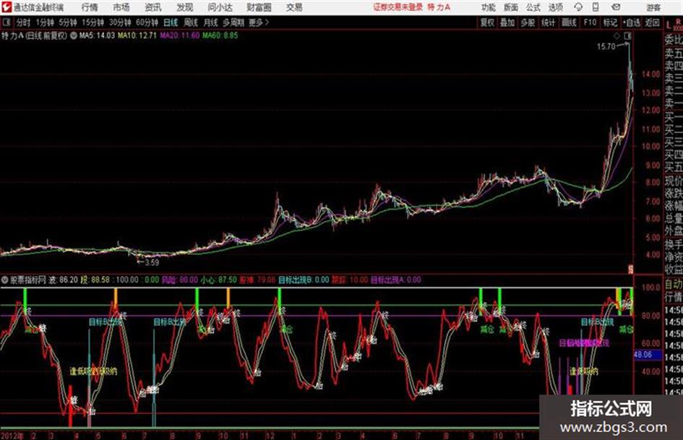Click the 3.59 low price label
683x440 pixels.
(x=152, y=262)
